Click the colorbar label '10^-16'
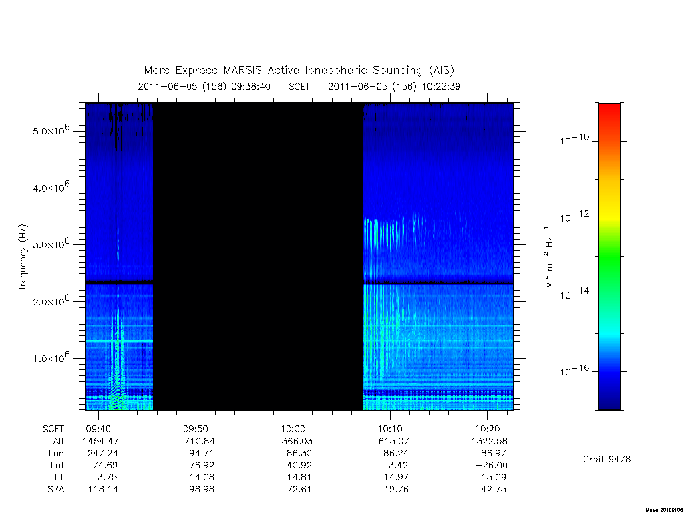 coord(574,370)
